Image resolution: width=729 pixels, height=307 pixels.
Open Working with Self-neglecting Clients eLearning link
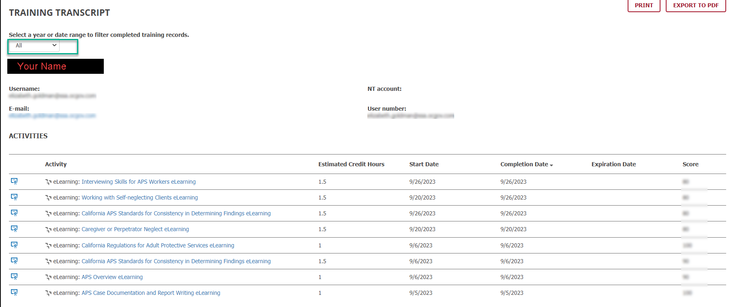[x=140, y=198]
